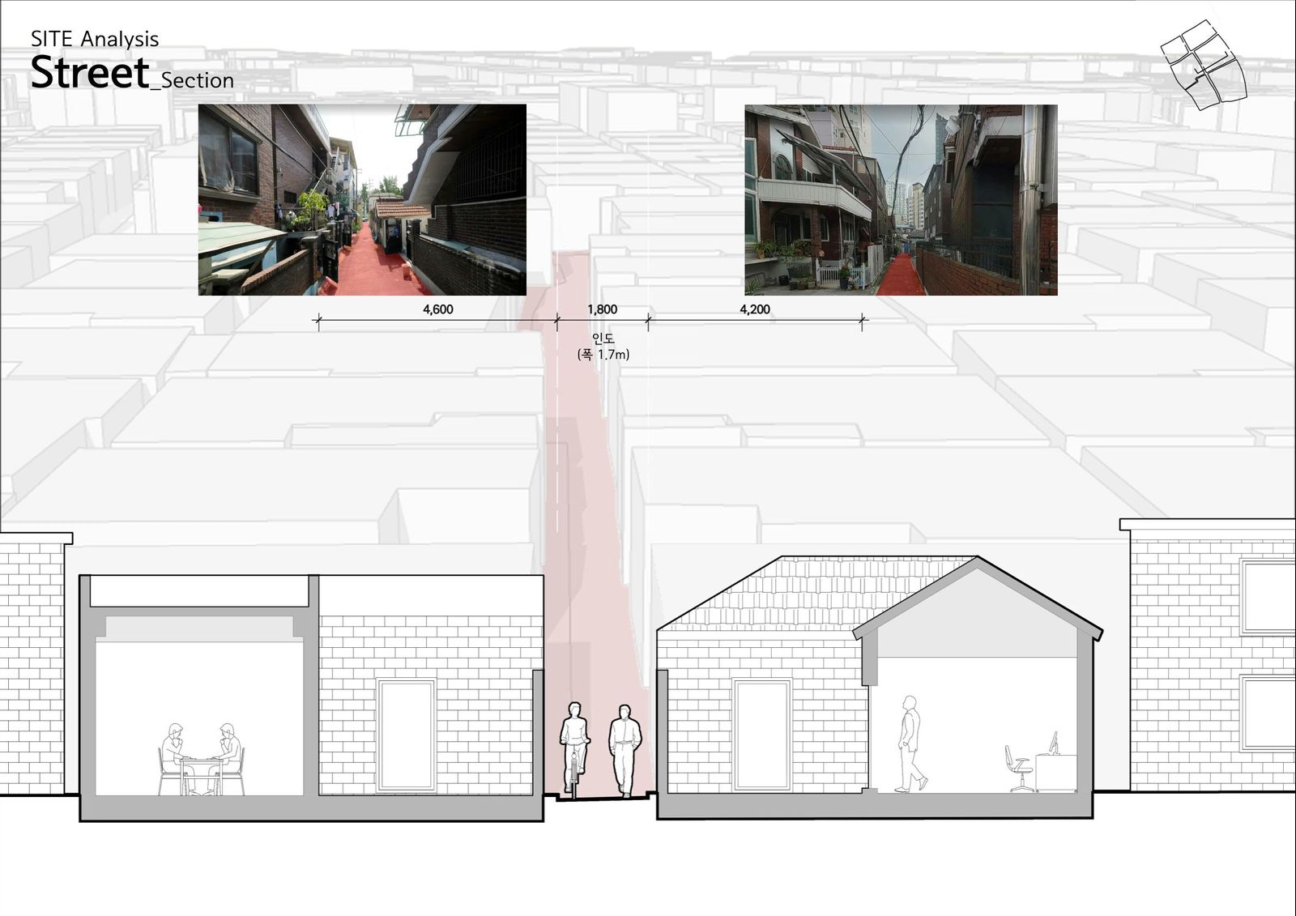Select the cyclist figure in the alley
This screenshot has height=916, width=1296.
[x=574, y=750]
